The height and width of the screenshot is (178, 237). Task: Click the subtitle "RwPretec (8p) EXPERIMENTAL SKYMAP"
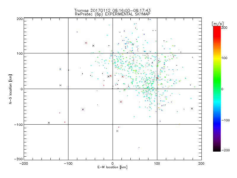113,14
